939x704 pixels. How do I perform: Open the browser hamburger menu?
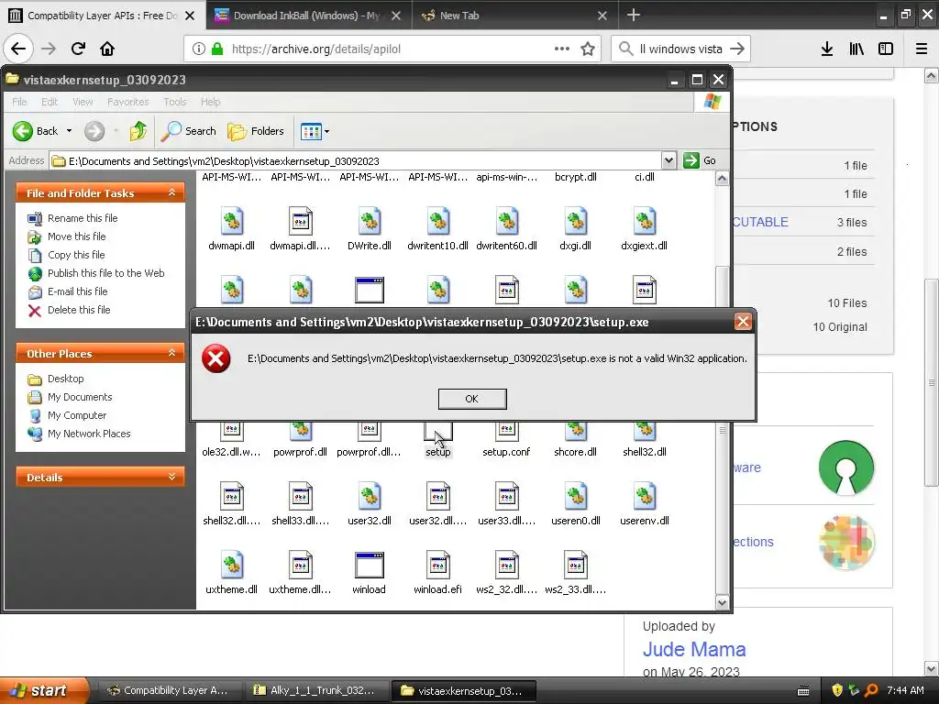pyautogui.click(x=922, y=49)
